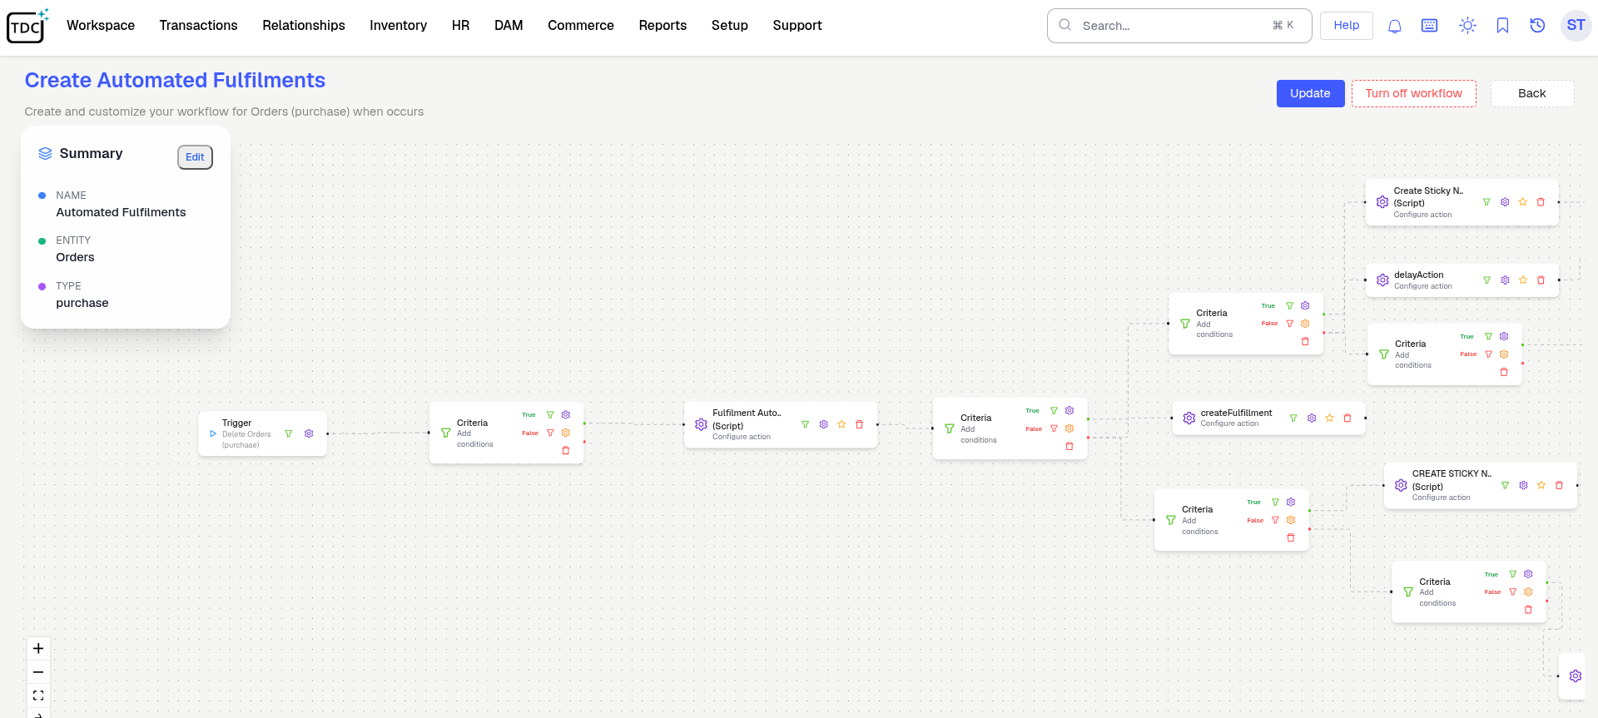This screenshot has height=718, width=1598.
Task: Add filter on delayAction node
Action: click(1487, 280)
